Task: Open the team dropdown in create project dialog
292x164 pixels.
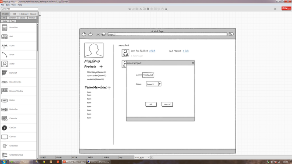Action: [159, 84]
